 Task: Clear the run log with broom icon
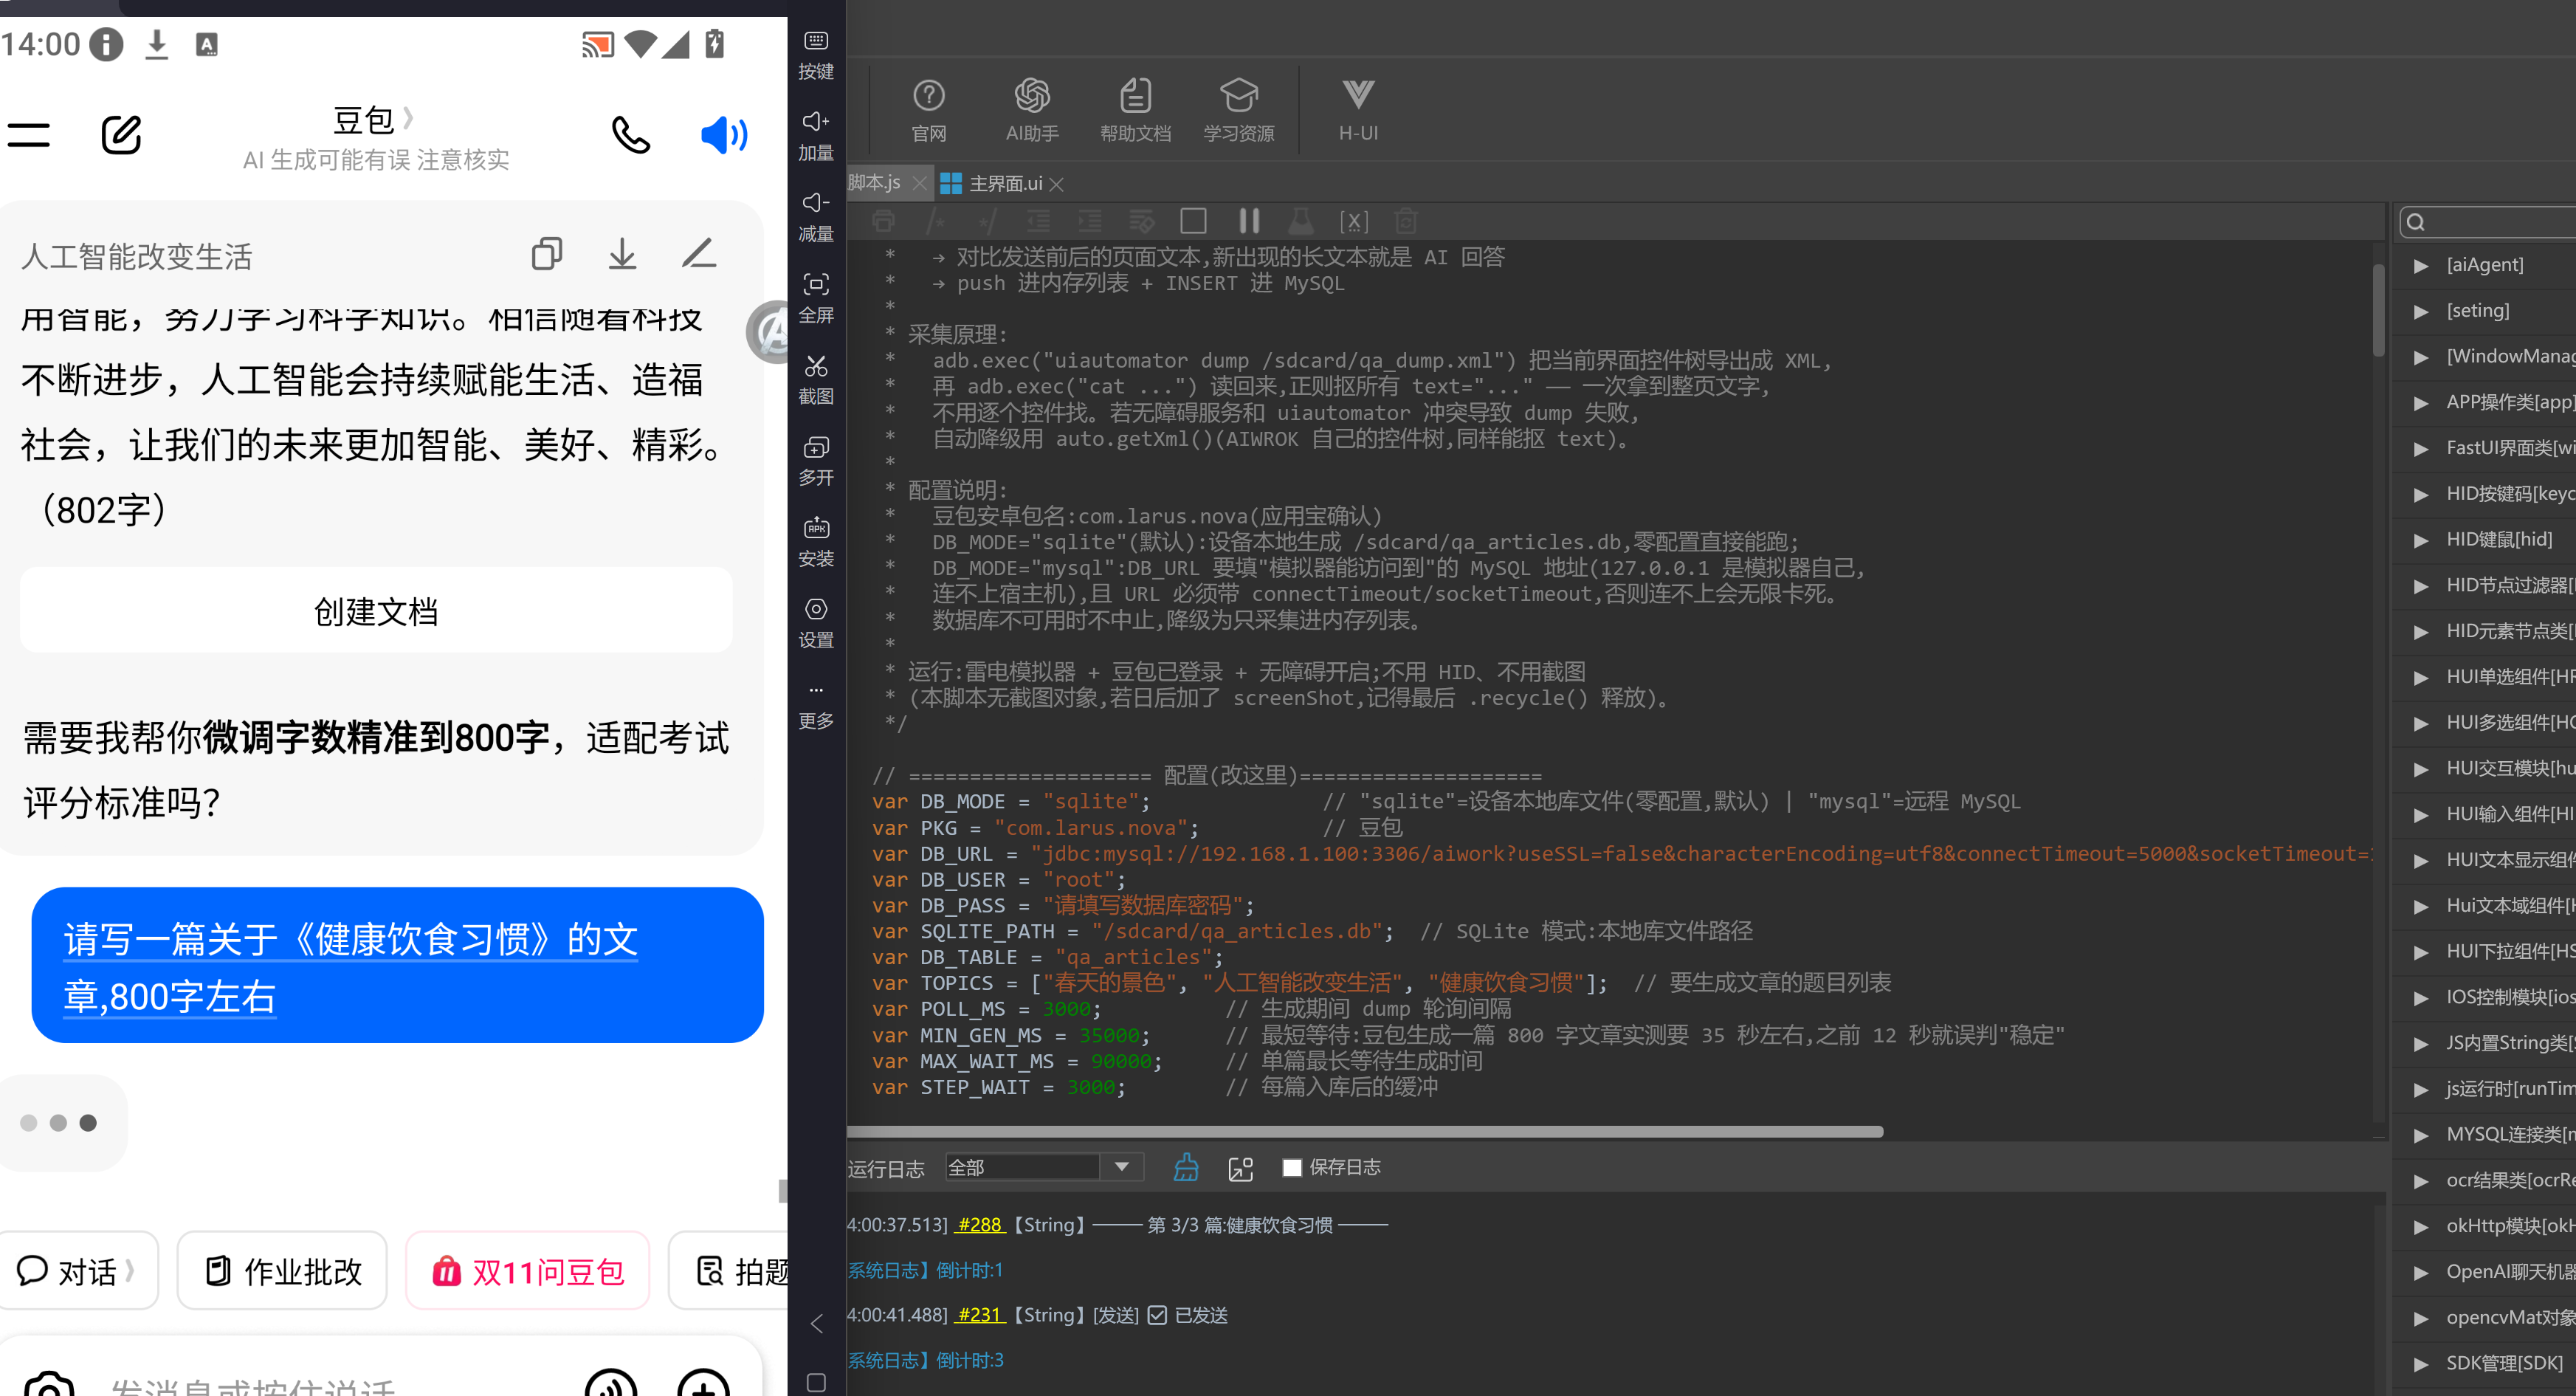pos(1186,1167)
